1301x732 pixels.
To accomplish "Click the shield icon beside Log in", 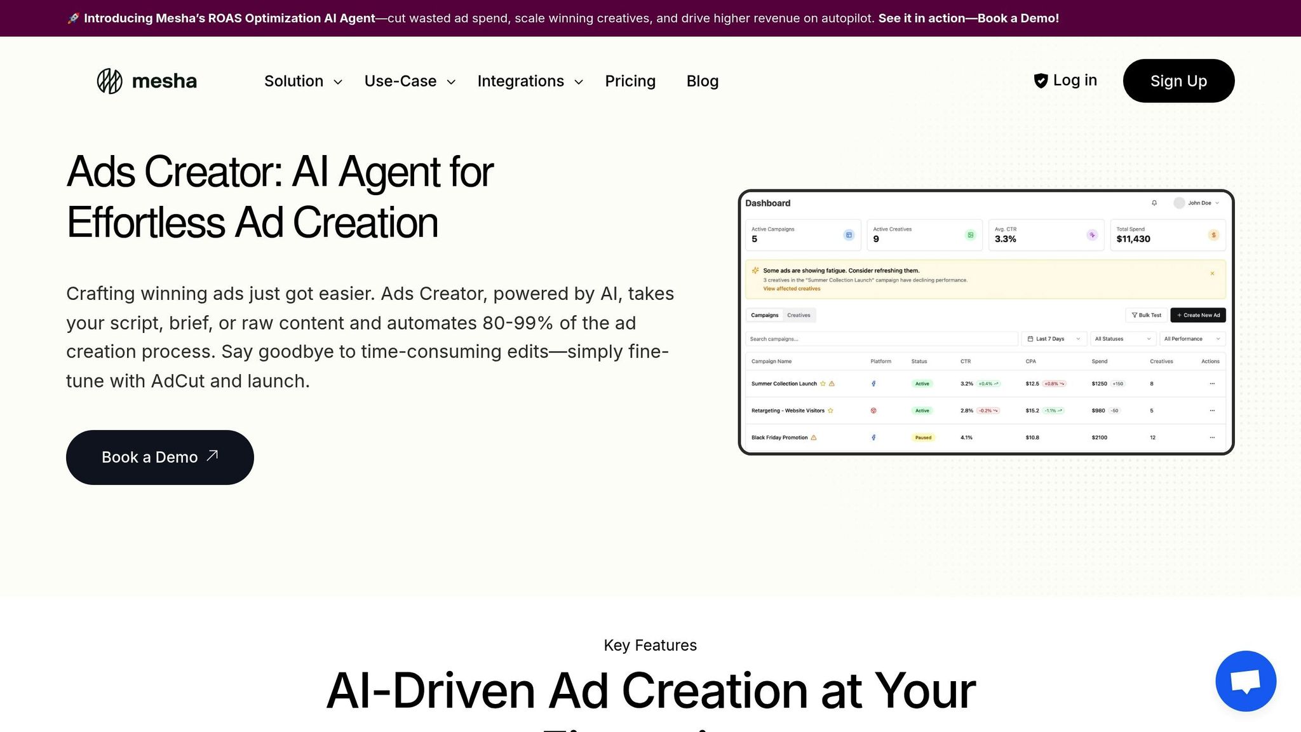I will pos(1041,81).
